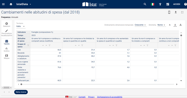Open Selezioni gear settings
187x98 pixels.
pyautogui.click(x=7, y=25)
